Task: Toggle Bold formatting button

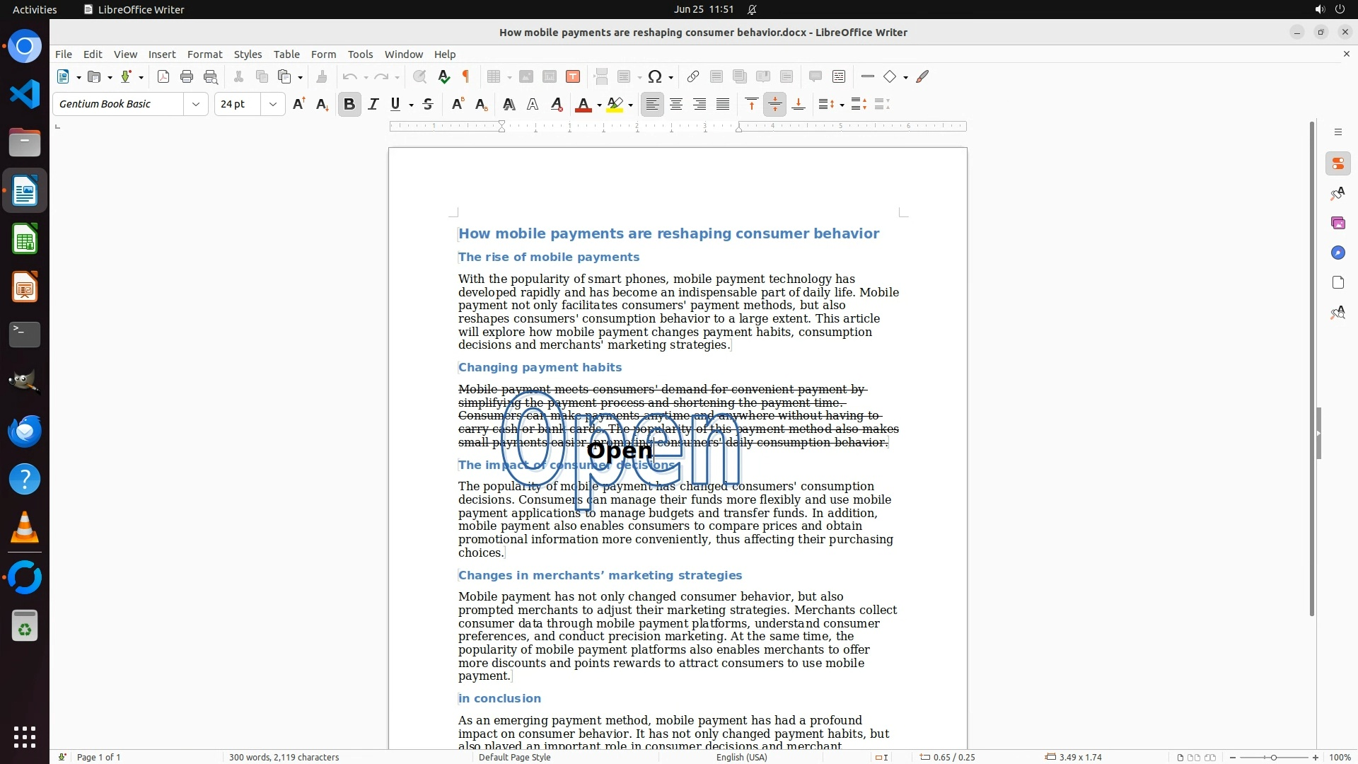Action: tap(349, 105)
